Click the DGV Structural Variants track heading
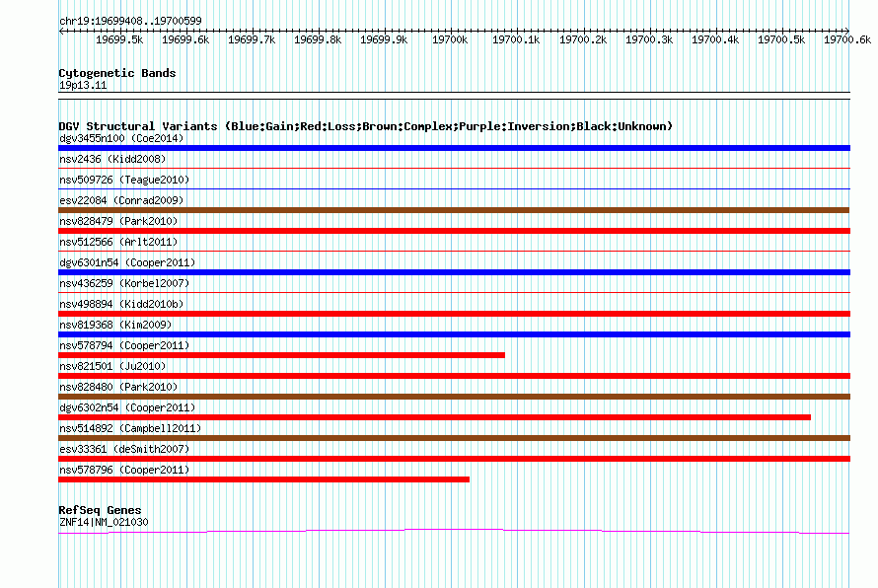 pyautogui.click(x=366, y=126)
